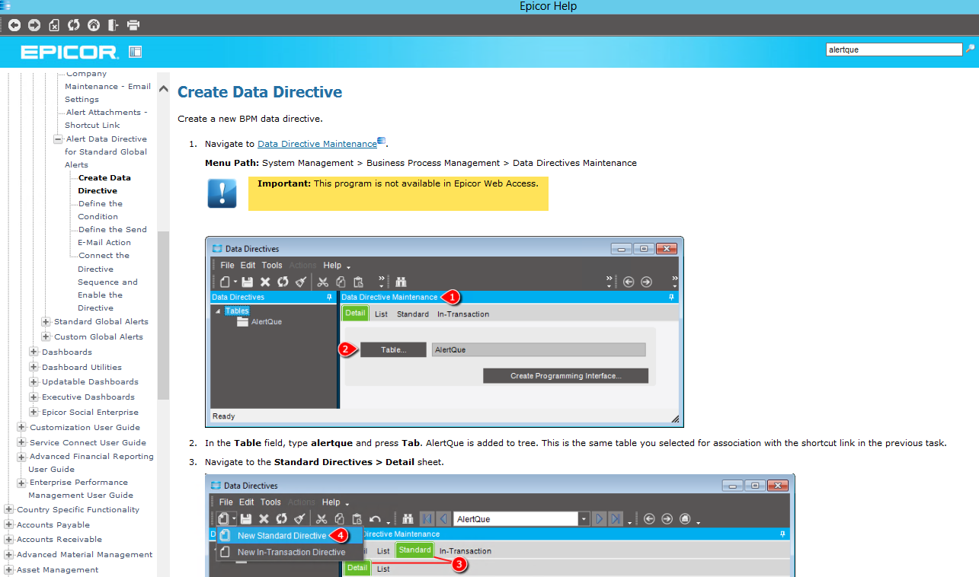Select Enterprise Performance Management User Guide item

click(81, 489)
